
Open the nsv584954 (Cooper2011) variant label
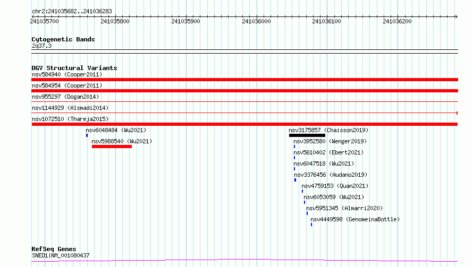[67, 85]
